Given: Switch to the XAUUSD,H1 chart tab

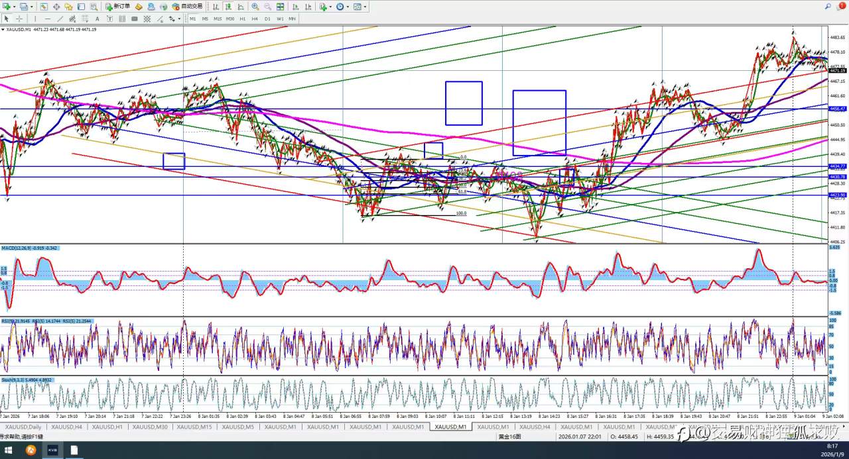Looking at the screenshot, I should 106,427.
